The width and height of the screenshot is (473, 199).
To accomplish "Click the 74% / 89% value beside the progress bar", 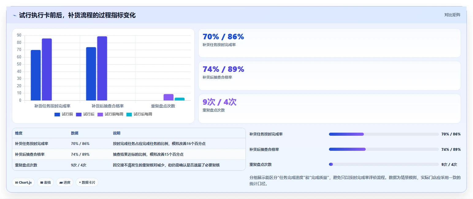I will pos(451,149).
